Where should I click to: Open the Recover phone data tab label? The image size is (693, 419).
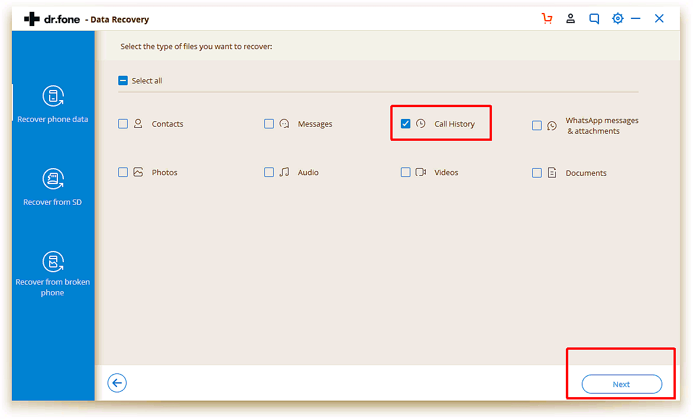[x=53, y=119]
